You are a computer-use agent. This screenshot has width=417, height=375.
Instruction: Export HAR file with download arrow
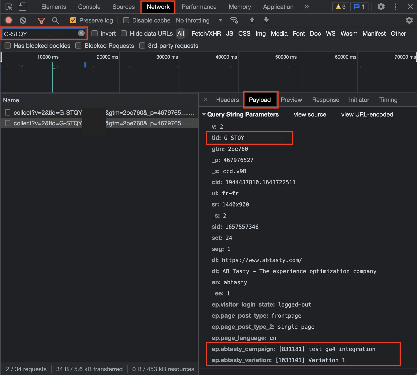pyautogui.click(x=266, y=20)
